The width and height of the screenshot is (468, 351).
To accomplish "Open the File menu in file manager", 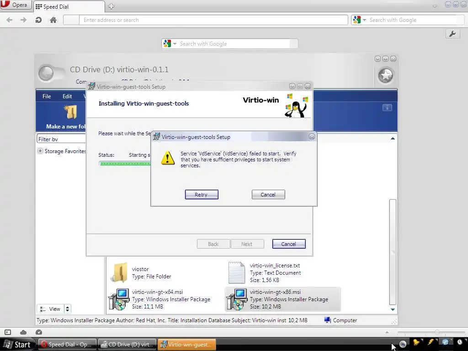I will (47, 96).
